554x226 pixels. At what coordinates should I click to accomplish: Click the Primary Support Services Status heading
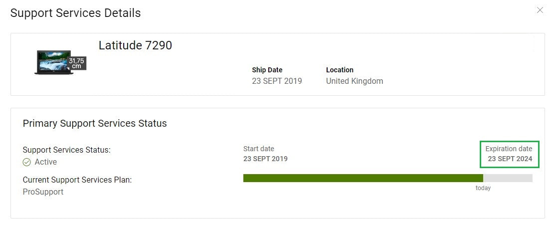[x=95, y=123]
